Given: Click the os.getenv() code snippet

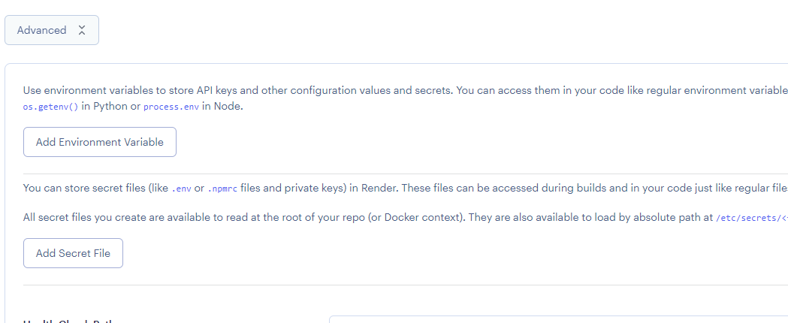Looking at the screenshot, I should [x=50, y=107].
